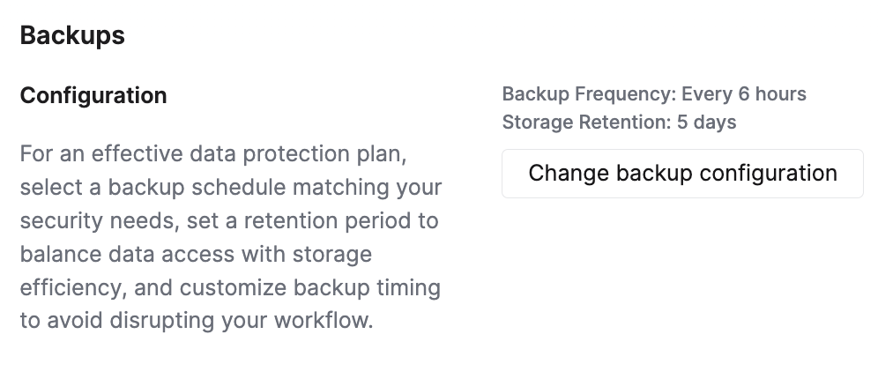The height and width of the screenshot is (379, 878).
Task: Click the Storage Retention label
Action: tap(585, 123)
